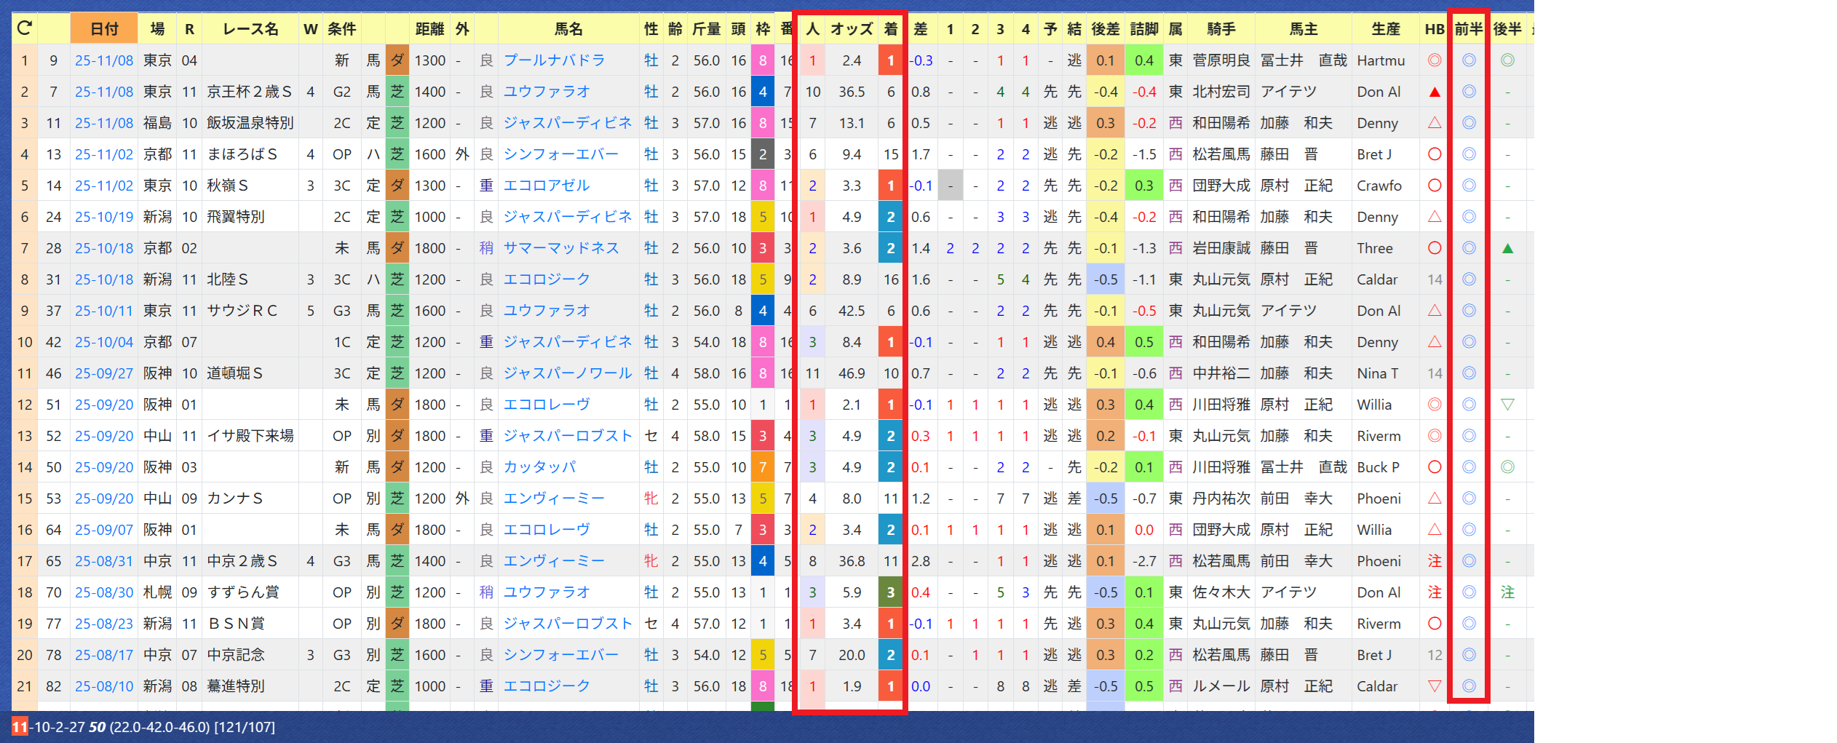Image resolution: width=1837 pixels, height=743 pixels.
Task: Click the 騎手 column header
Action: tap(1221, 29)
